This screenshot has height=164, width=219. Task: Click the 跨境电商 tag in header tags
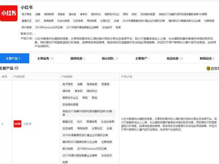tap(49, 21)
